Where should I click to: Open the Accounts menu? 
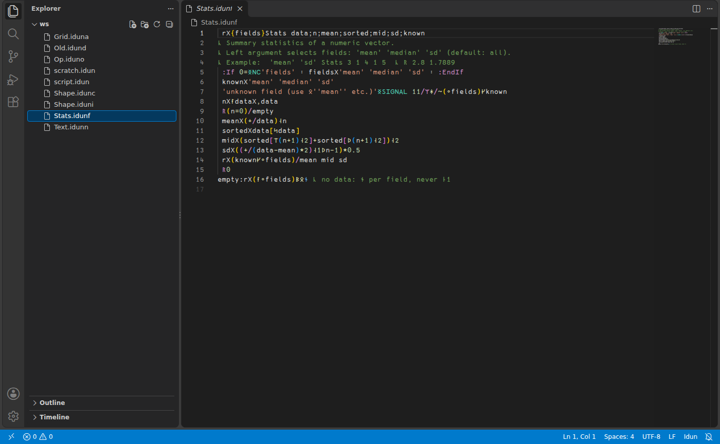click(13, 394)
